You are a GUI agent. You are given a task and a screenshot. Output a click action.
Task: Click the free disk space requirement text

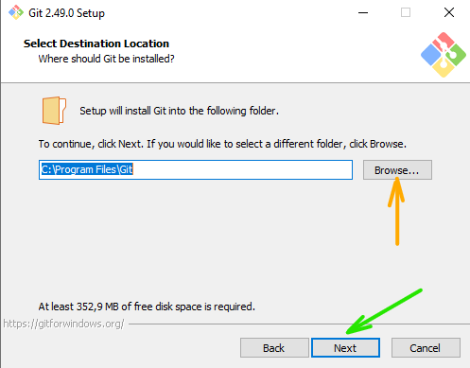pyautogui.click(x=147, y=307)
